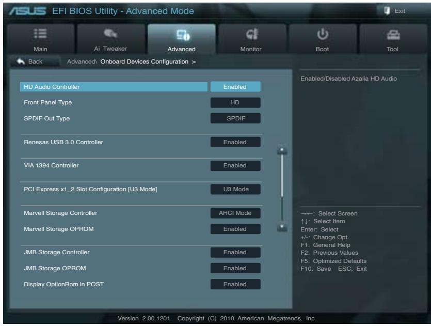Click the Exit door icon
The width and height of the screenshot is (431, 326).
[x=387, y=11]
